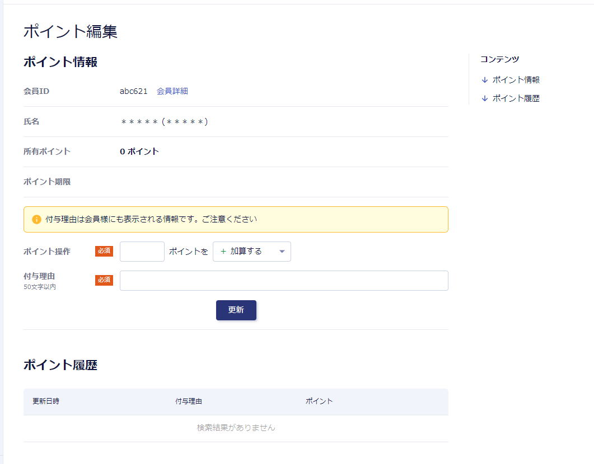594x464 pixels.
Task: Expand the 加算する dropdown
Action: pos(252,252)
